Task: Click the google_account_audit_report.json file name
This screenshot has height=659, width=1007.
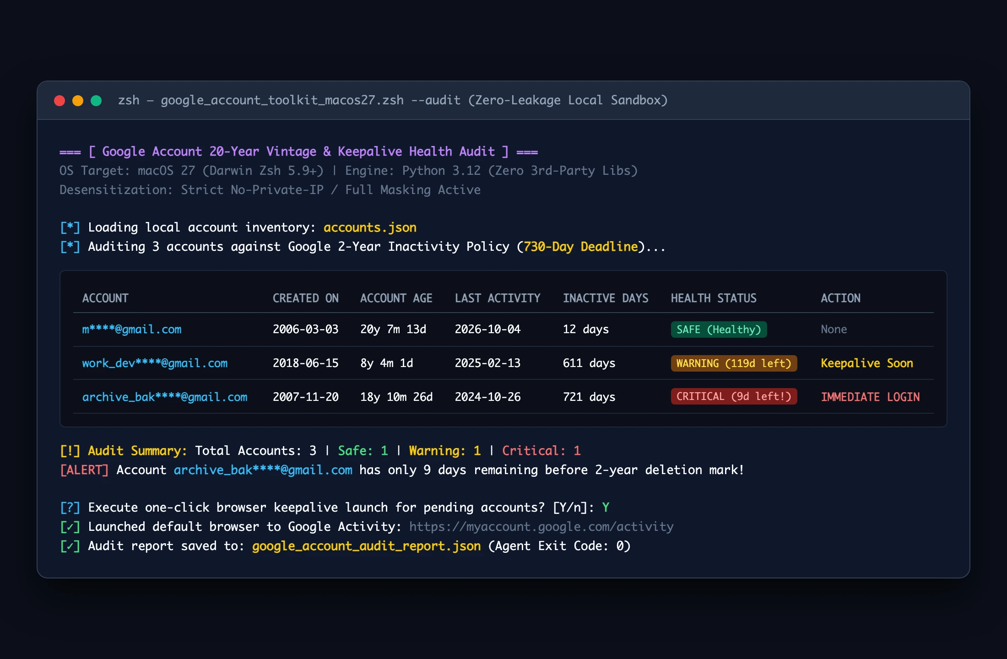Action: 366,546
